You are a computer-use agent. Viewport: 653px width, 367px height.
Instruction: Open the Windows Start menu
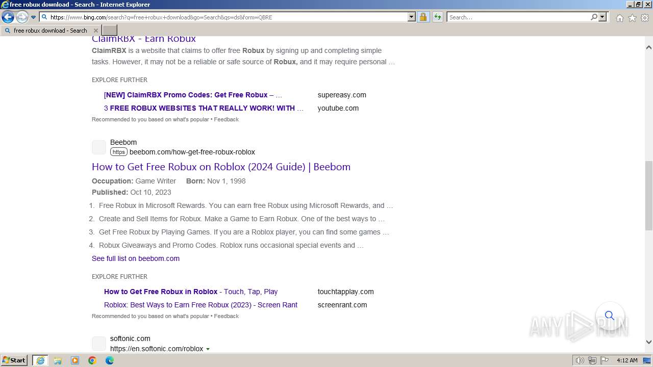14,360
